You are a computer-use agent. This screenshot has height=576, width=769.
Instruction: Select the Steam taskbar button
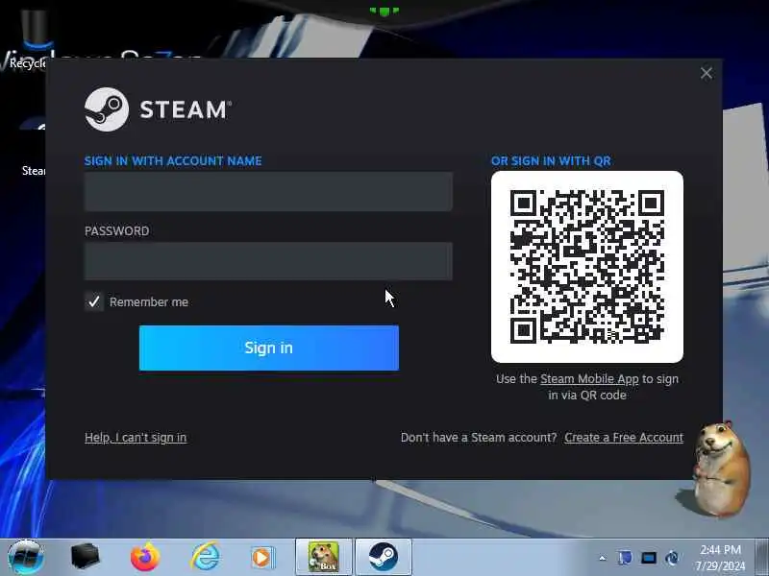click(383, 557)
